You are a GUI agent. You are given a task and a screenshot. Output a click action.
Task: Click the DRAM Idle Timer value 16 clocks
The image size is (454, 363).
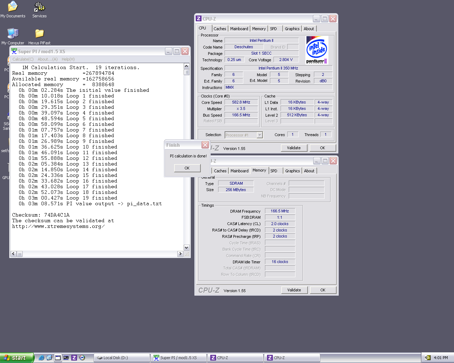280,262
